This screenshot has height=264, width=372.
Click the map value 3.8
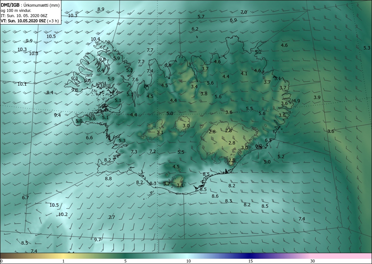204,94
